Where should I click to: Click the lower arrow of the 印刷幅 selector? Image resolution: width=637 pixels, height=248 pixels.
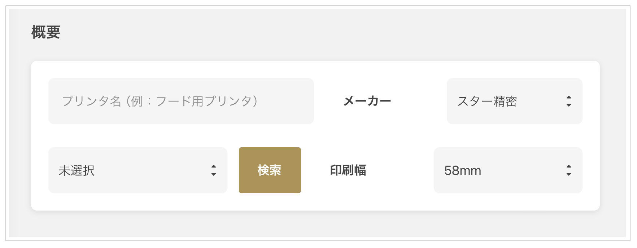click(569, 174)
